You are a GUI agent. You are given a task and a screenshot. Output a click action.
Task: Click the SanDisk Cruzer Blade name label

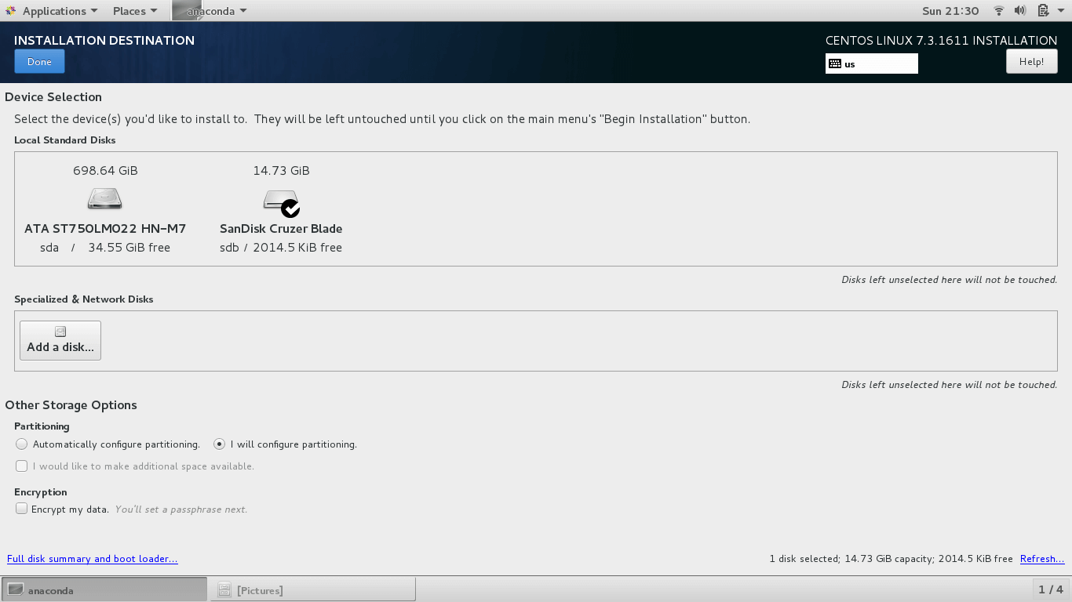pyautogui.click(x=281, y=229)
